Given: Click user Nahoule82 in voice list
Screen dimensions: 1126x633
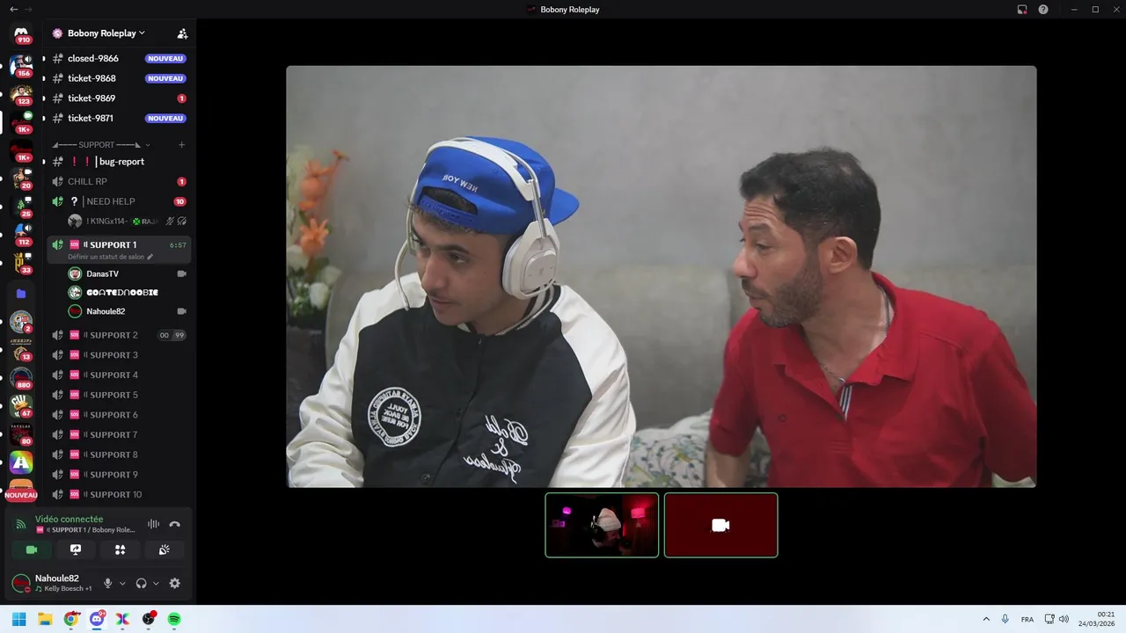Looking at the screenshot, I should (128, 311).
